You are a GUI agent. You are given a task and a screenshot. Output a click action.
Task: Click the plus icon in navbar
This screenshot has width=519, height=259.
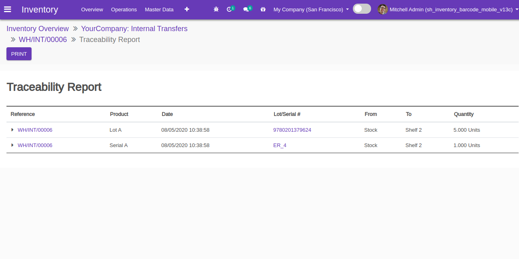(187, 9)
